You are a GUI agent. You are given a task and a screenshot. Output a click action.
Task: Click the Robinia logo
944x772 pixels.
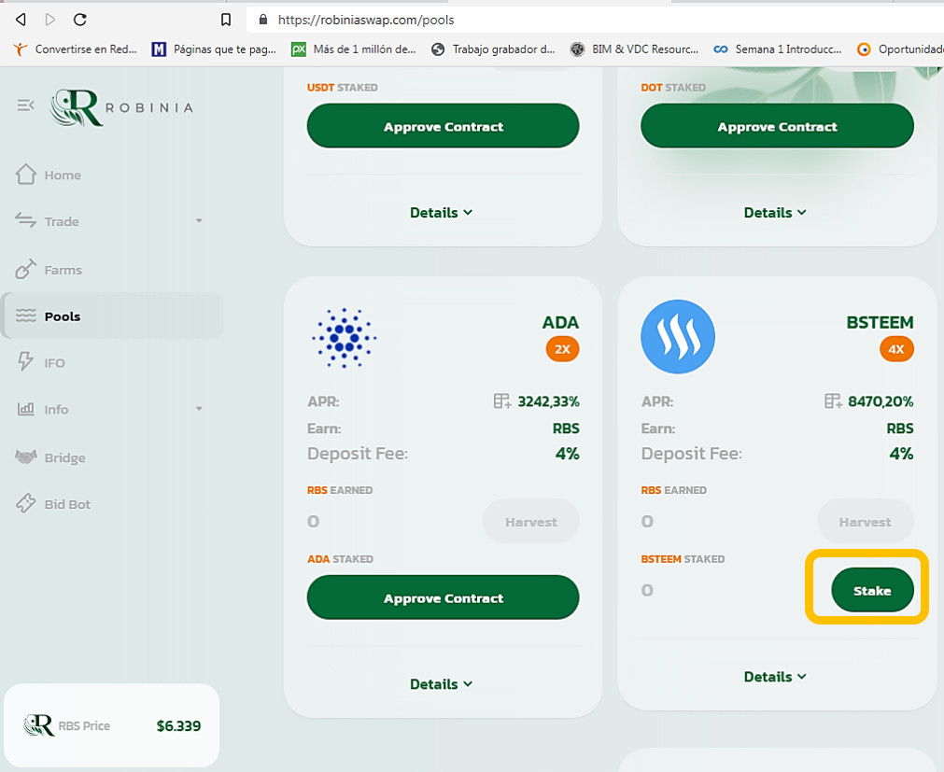coord(121,107)
